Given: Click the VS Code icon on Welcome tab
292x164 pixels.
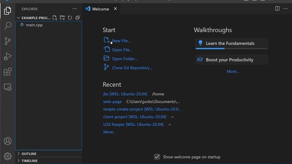Looking at the screenshot, I should coord(88,9).
